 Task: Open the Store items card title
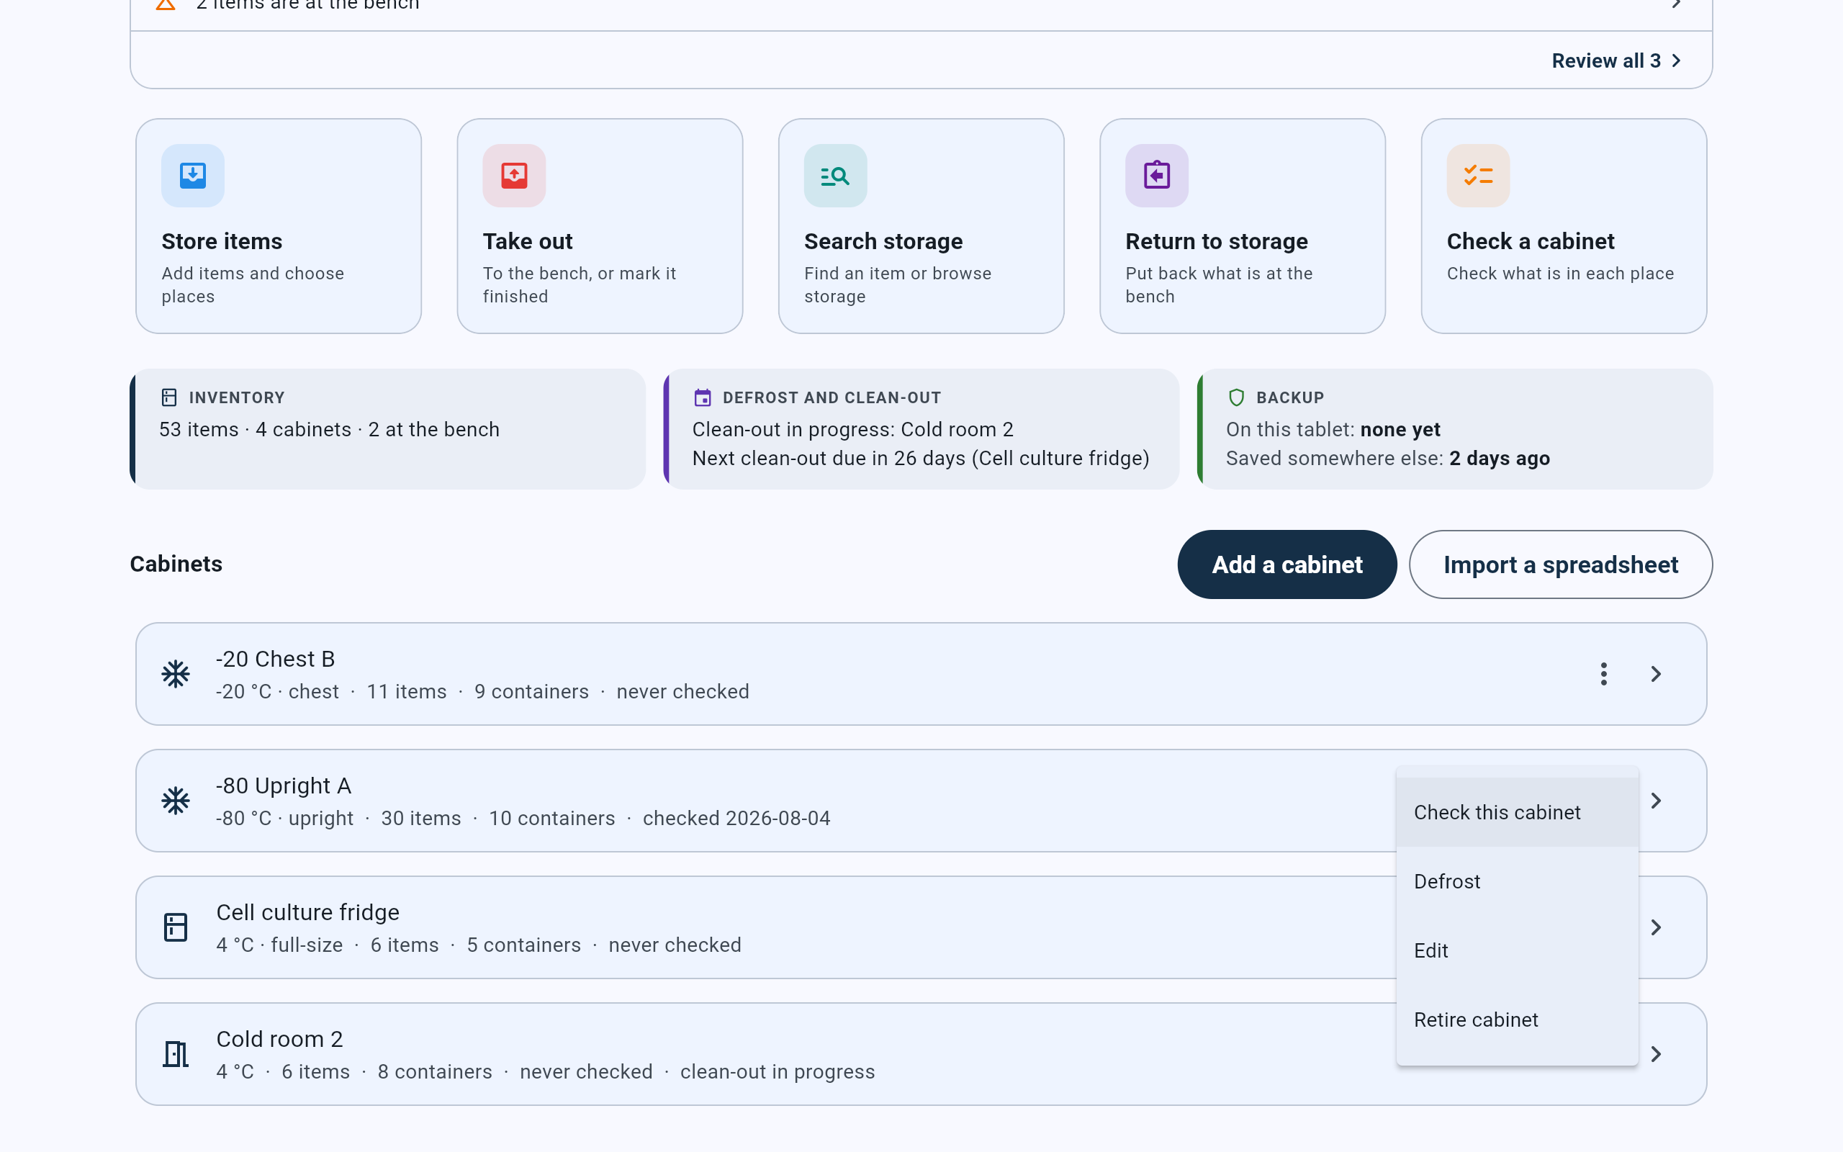point(222,241)
